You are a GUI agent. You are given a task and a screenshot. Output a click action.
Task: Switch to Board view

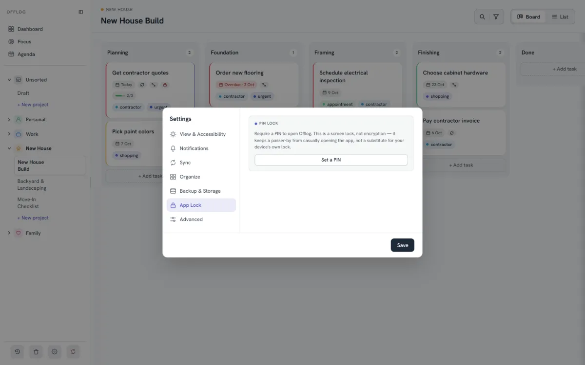point(528,17)
